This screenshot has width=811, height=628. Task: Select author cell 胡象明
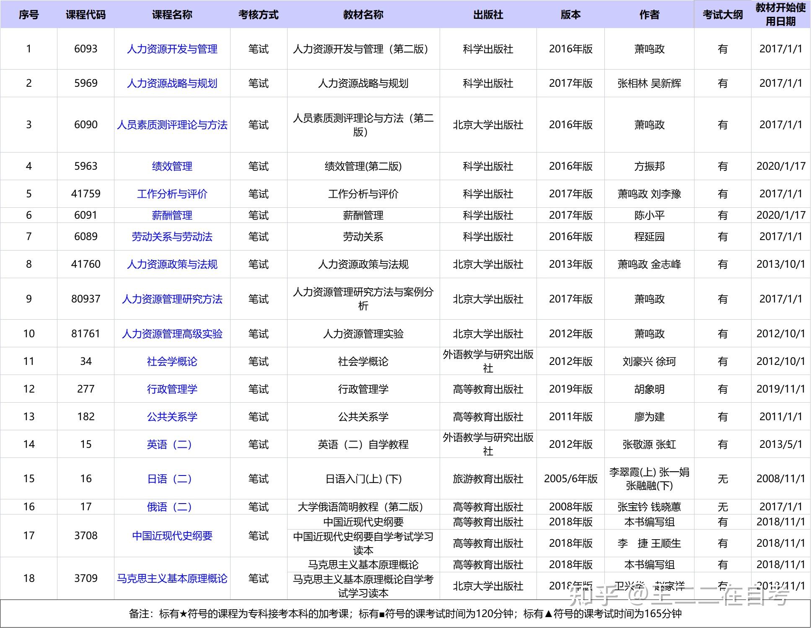point(649,389)
